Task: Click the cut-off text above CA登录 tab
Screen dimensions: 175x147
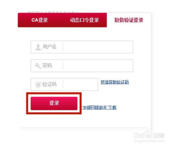Action: click(52, 12)
